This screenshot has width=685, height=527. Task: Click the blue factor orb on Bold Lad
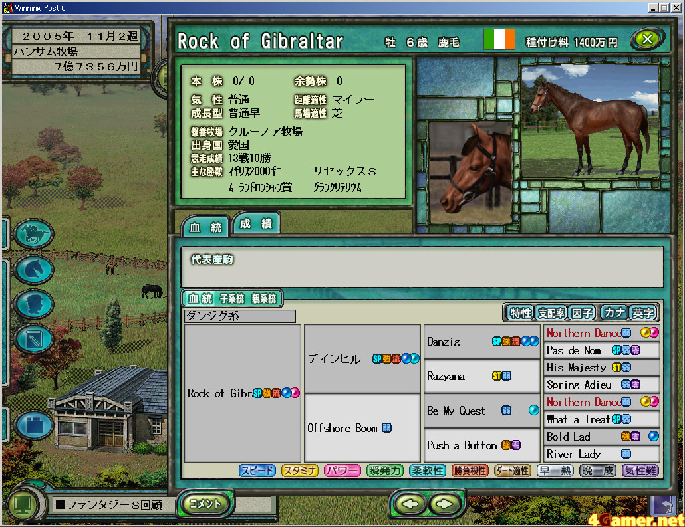[654, 436]
